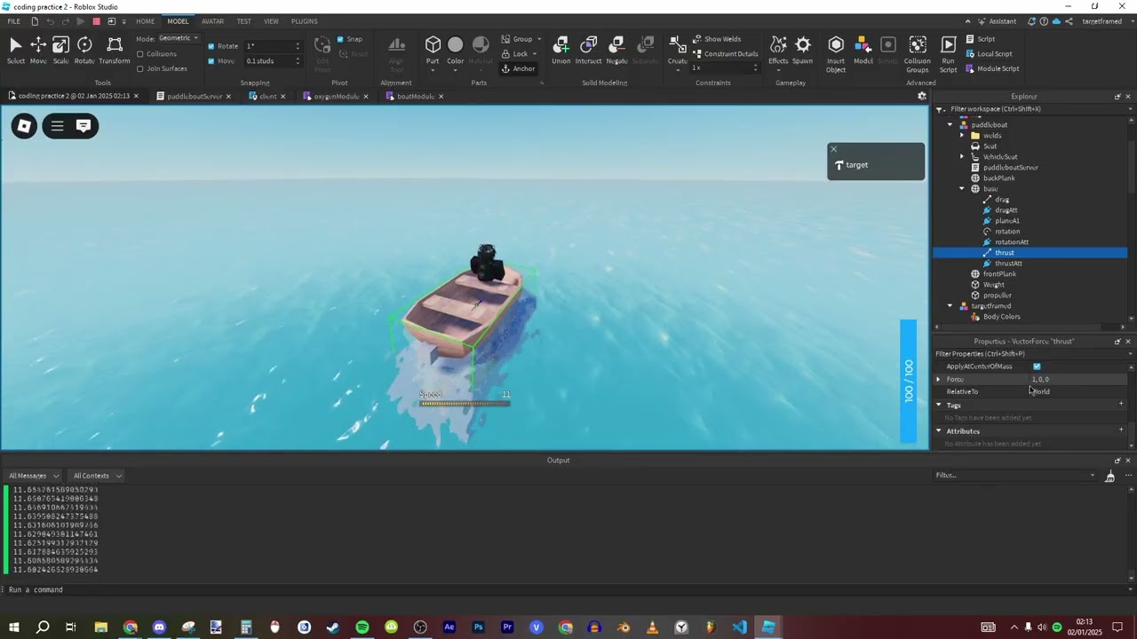The height and width of the screenshot is (639, 1137).
Task: Select the Scale tool in ribbon
Action: (x=60, y=50)
